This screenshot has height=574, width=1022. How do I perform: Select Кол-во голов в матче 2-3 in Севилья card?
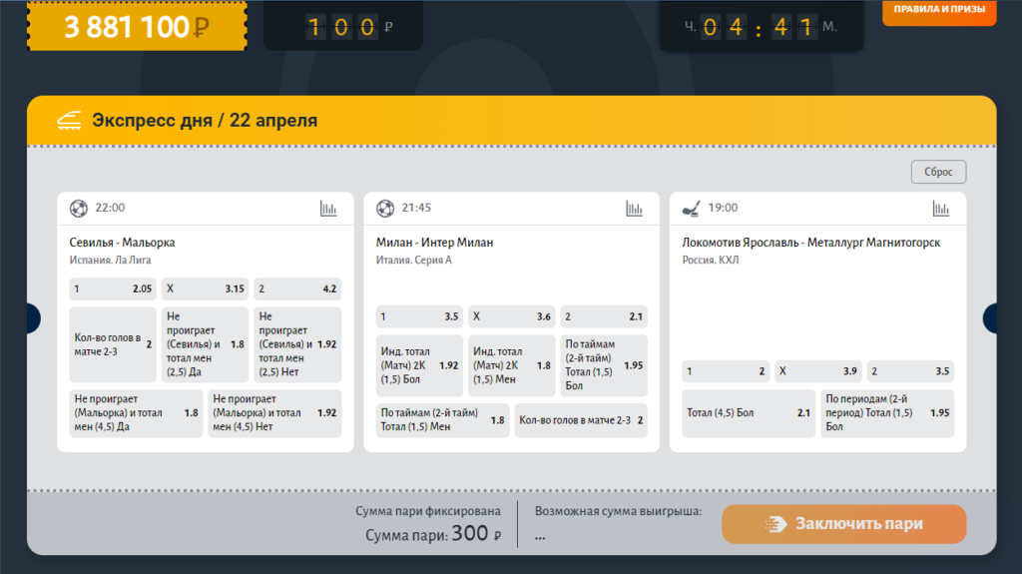tap(113, 344)
